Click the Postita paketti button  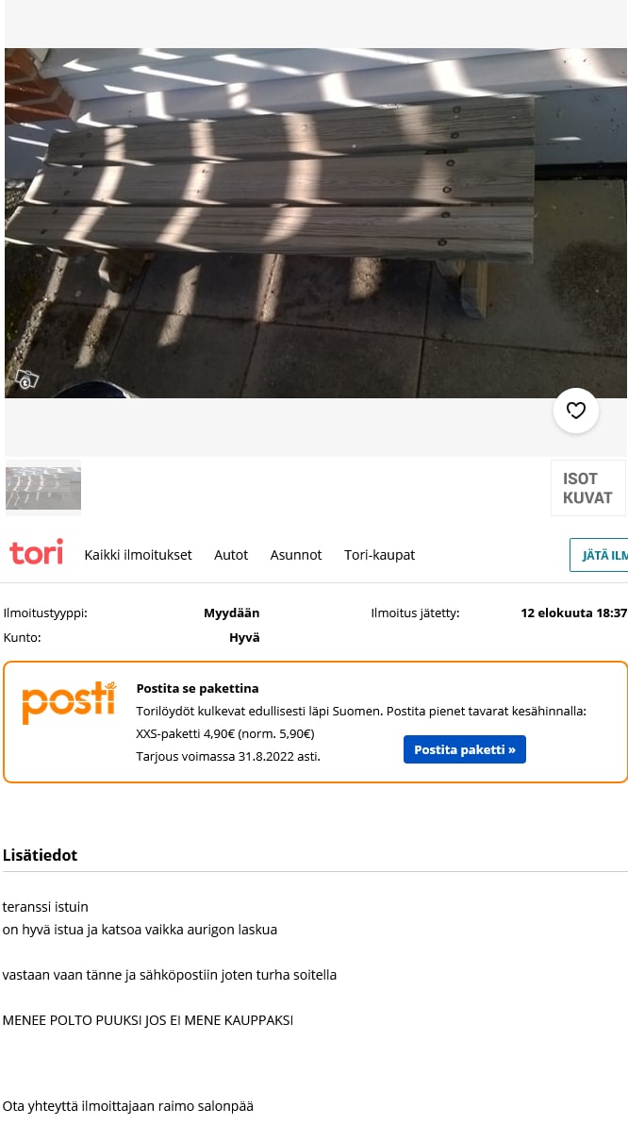pyautogui.click(x=465, y=749)
